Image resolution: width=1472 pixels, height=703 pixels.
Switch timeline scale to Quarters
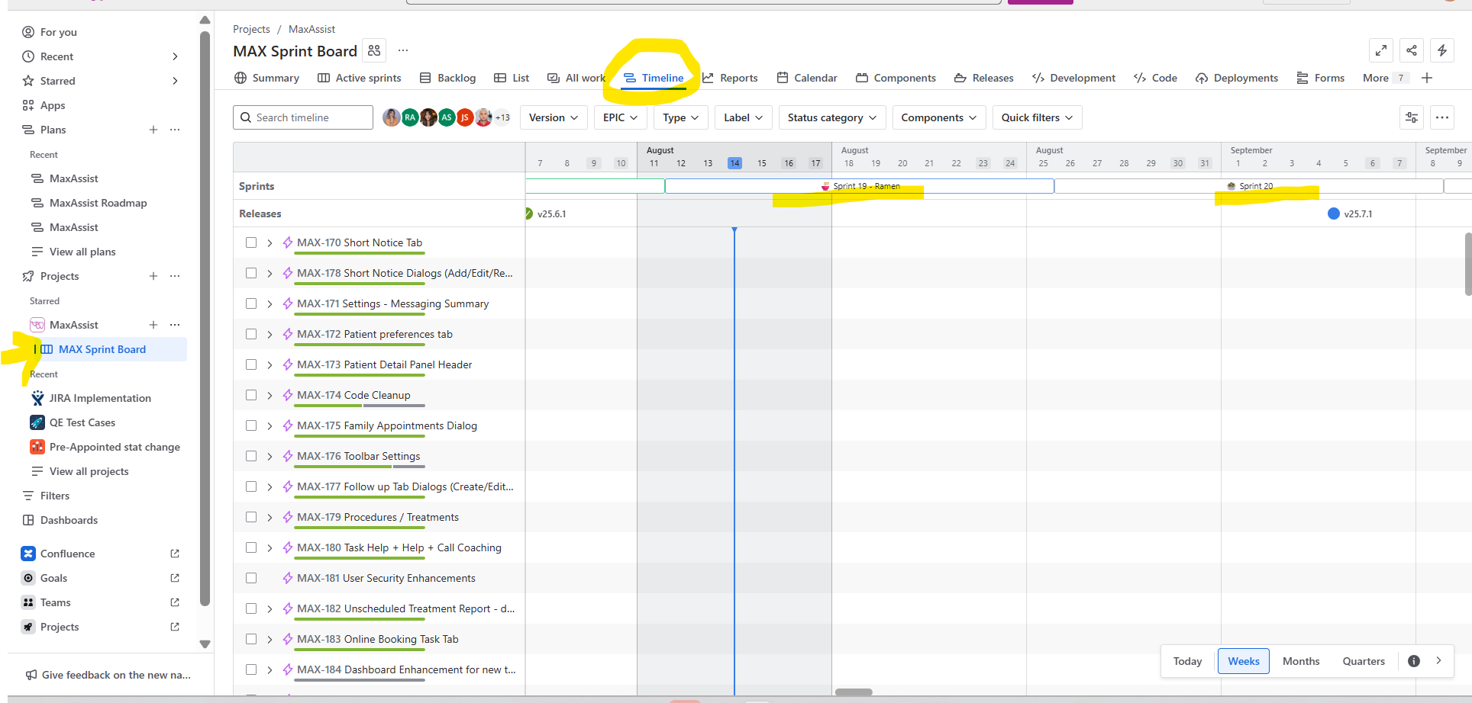click(1364, 661)
